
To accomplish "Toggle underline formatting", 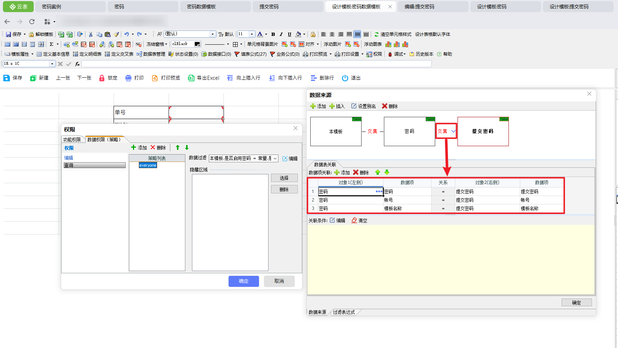I will (289, 34).
